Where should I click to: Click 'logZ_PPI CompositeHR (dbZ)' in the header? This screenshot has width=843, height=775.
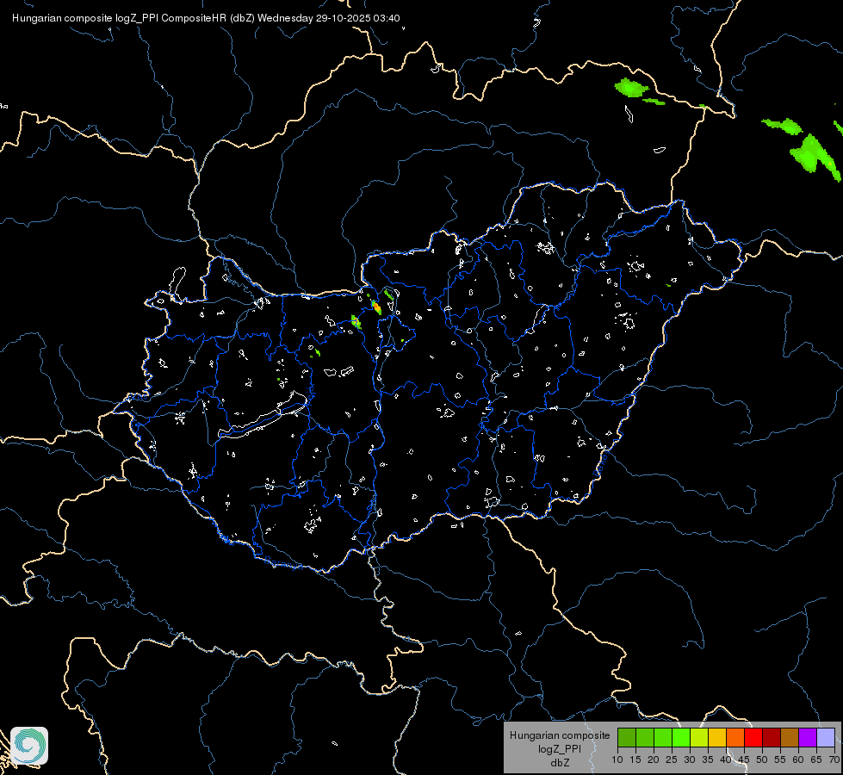(185, 18)
